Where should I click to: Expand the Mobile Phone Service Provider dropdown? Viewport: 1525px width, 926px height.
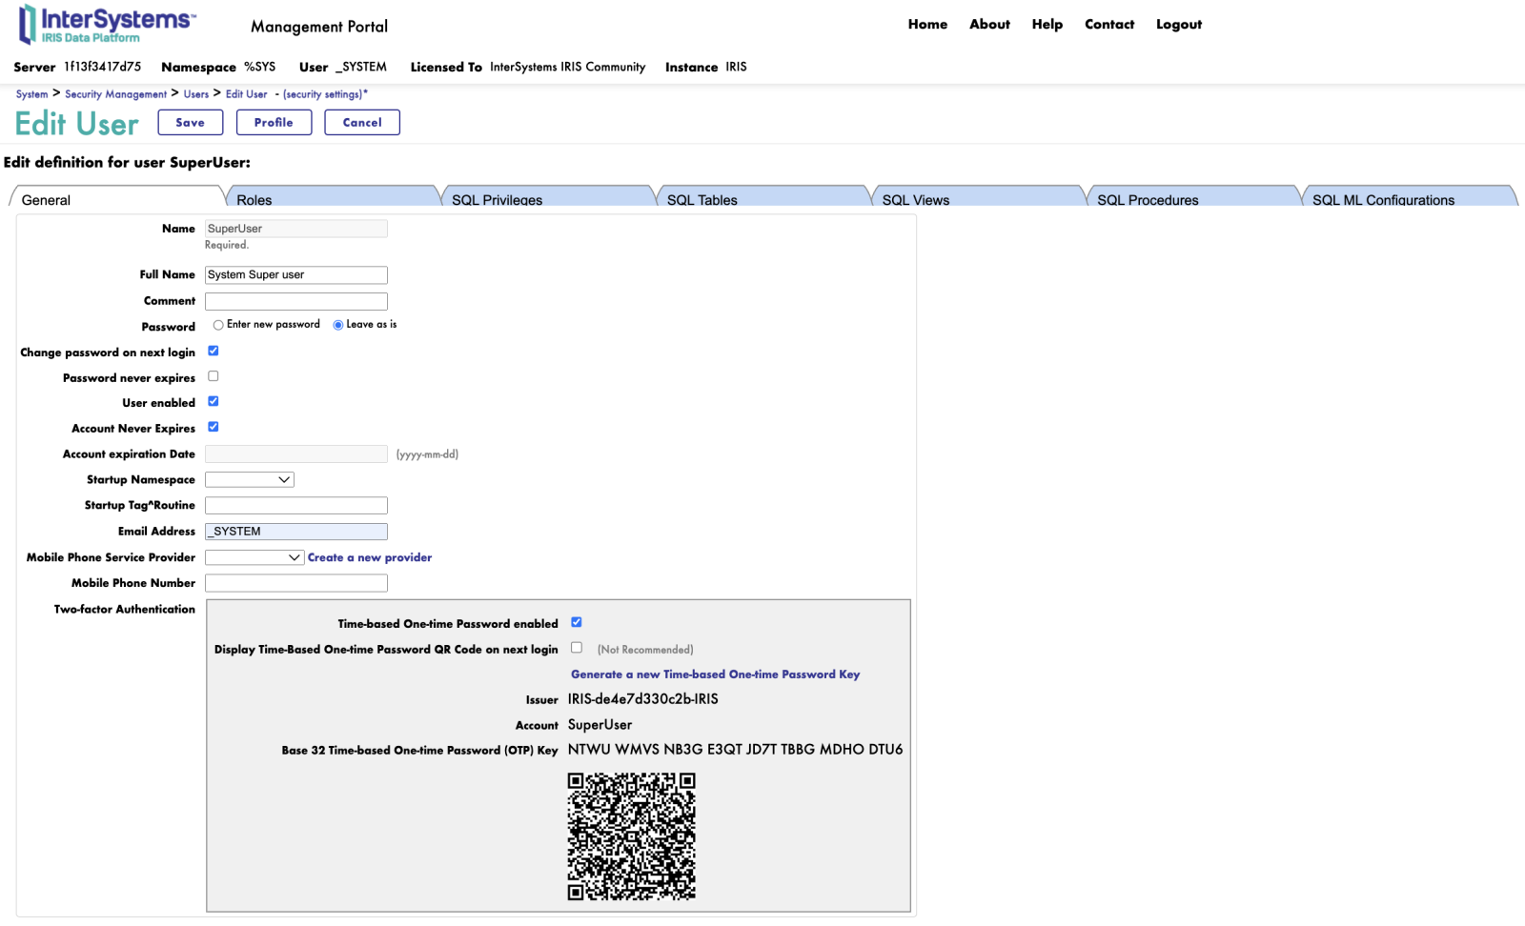(254, 557)
